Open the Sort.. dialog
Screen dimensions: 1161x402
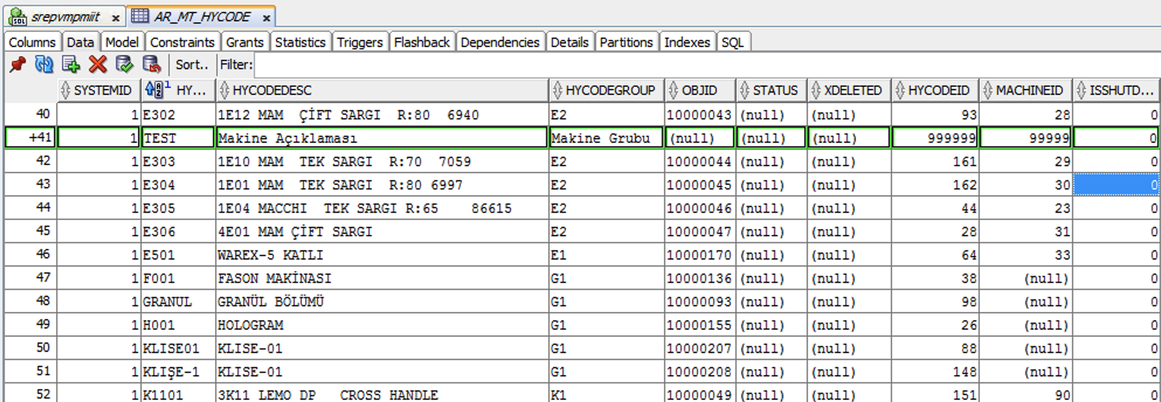pos(192,65)
